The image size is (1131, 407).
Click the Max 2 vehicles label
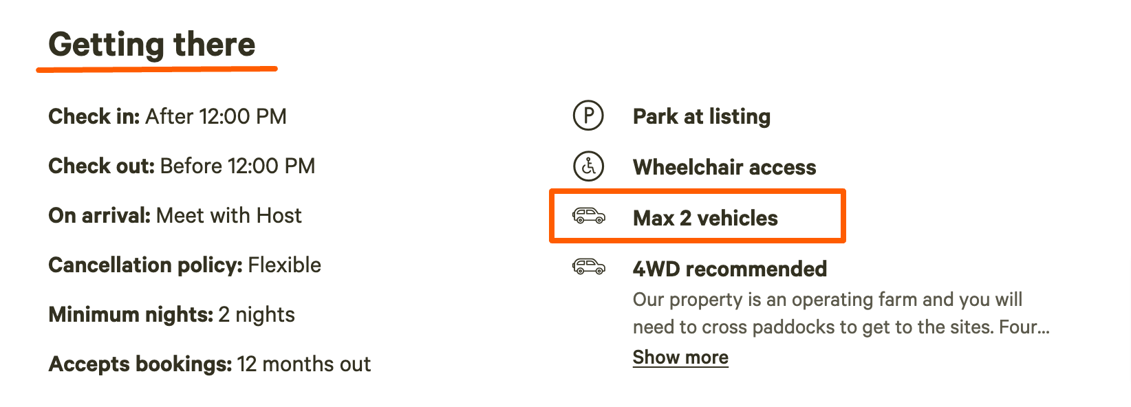(x=705, y=218)
